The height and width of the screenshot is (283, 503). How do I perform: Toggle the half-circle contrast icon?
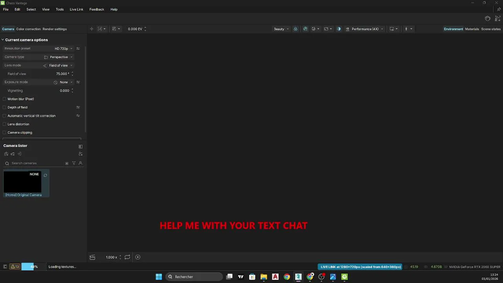coord(339,29)
